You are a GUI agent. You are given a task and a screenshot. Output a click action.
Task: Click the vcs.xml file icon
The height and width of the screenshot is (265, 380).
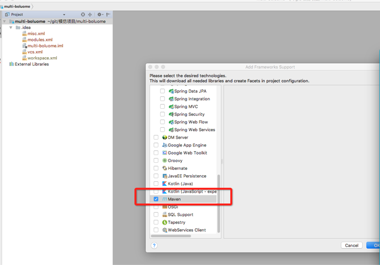[x=24, y=52]
